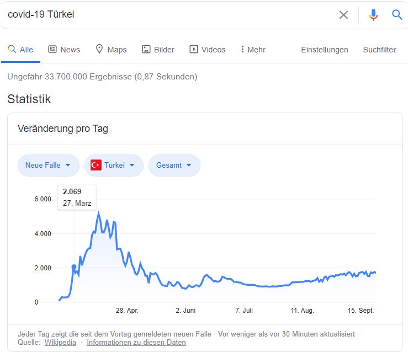This screenshot has width=408, height=352.
Task: Click the blue magnifier search button
Action: point(397,15)
